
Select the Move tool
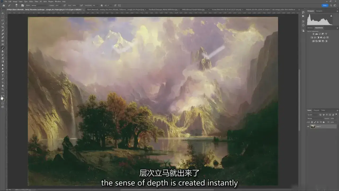tap(3, 13)
